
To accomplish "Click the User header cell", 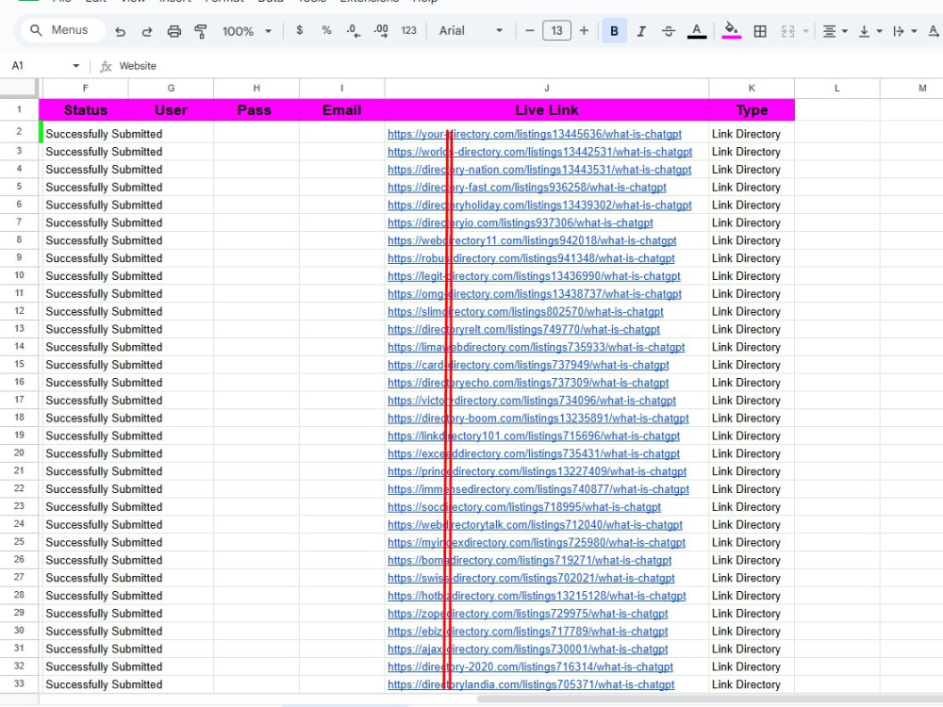I will click(x=171, y=110).
